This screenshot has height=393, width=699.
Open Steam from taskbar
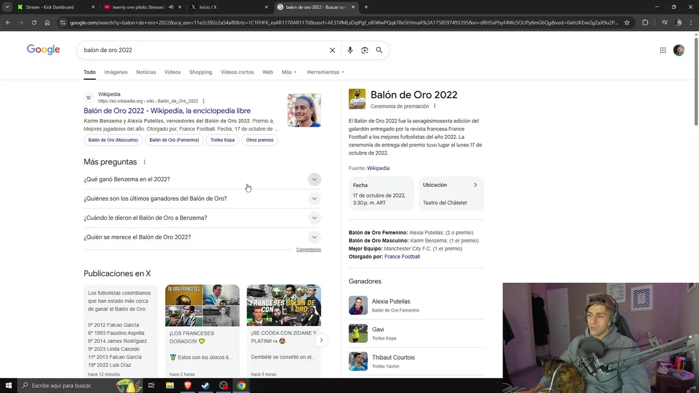pyautogui.click(x=205, y=385)
